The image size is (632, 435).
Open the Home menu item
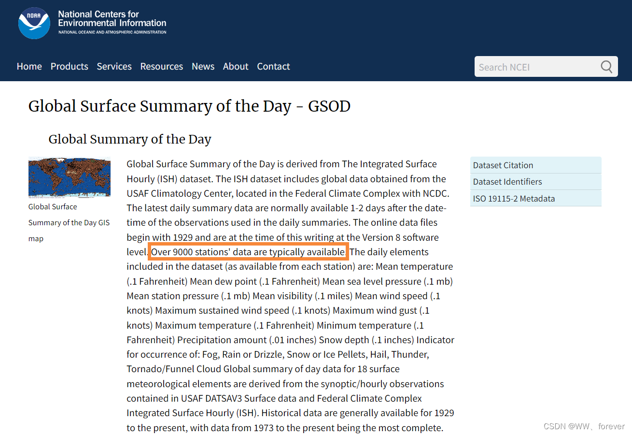pyautogui.click(x=29, y=66)
